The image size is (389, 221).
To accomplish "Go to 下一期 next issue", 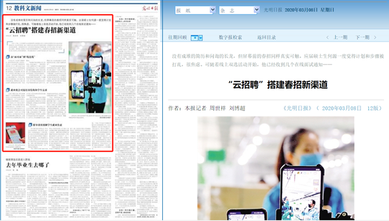I will pyautogui.click(x=362, y=38).
